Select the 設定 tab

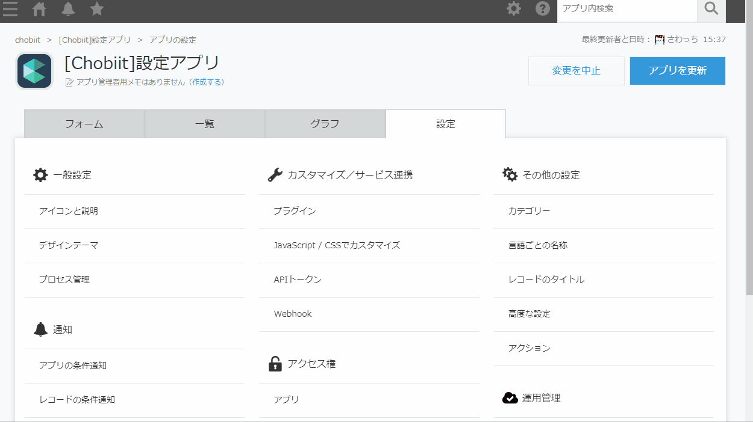point(446,124)
